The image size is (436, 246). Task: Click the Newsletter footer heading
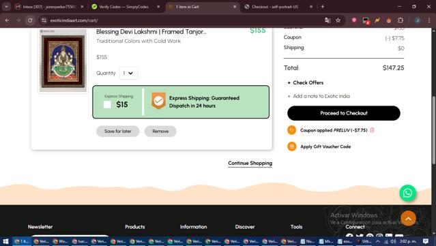[40, 227]
